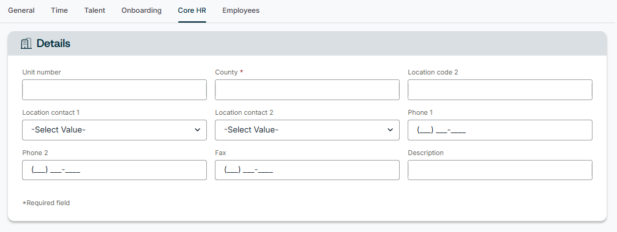Focus the Unit number input field
Image resolution: width=617 pixels, height=232 pixels.
[x=114, y=90]
